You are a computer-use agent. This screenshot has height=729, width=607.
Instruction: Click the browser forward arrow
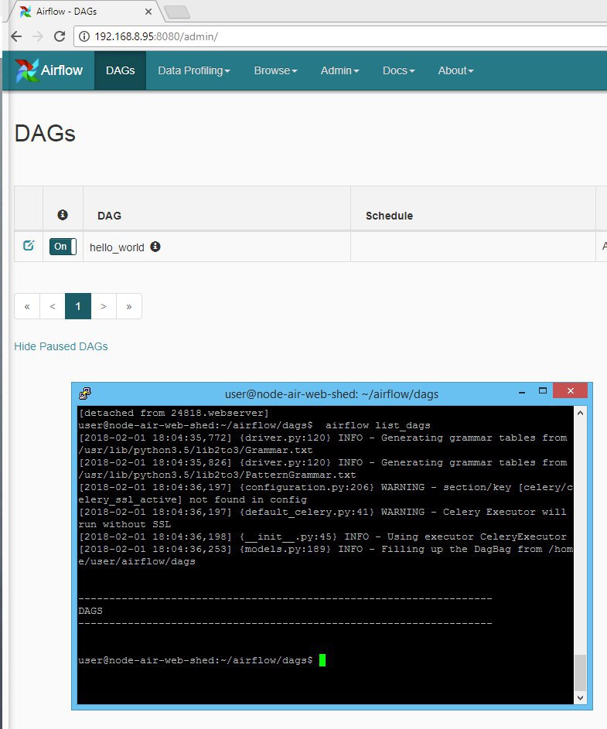click(38, 36)
